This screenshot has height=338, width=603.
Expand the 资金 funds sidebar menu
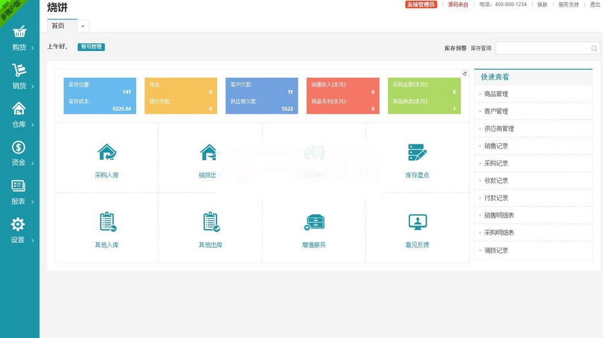point(19,153)
